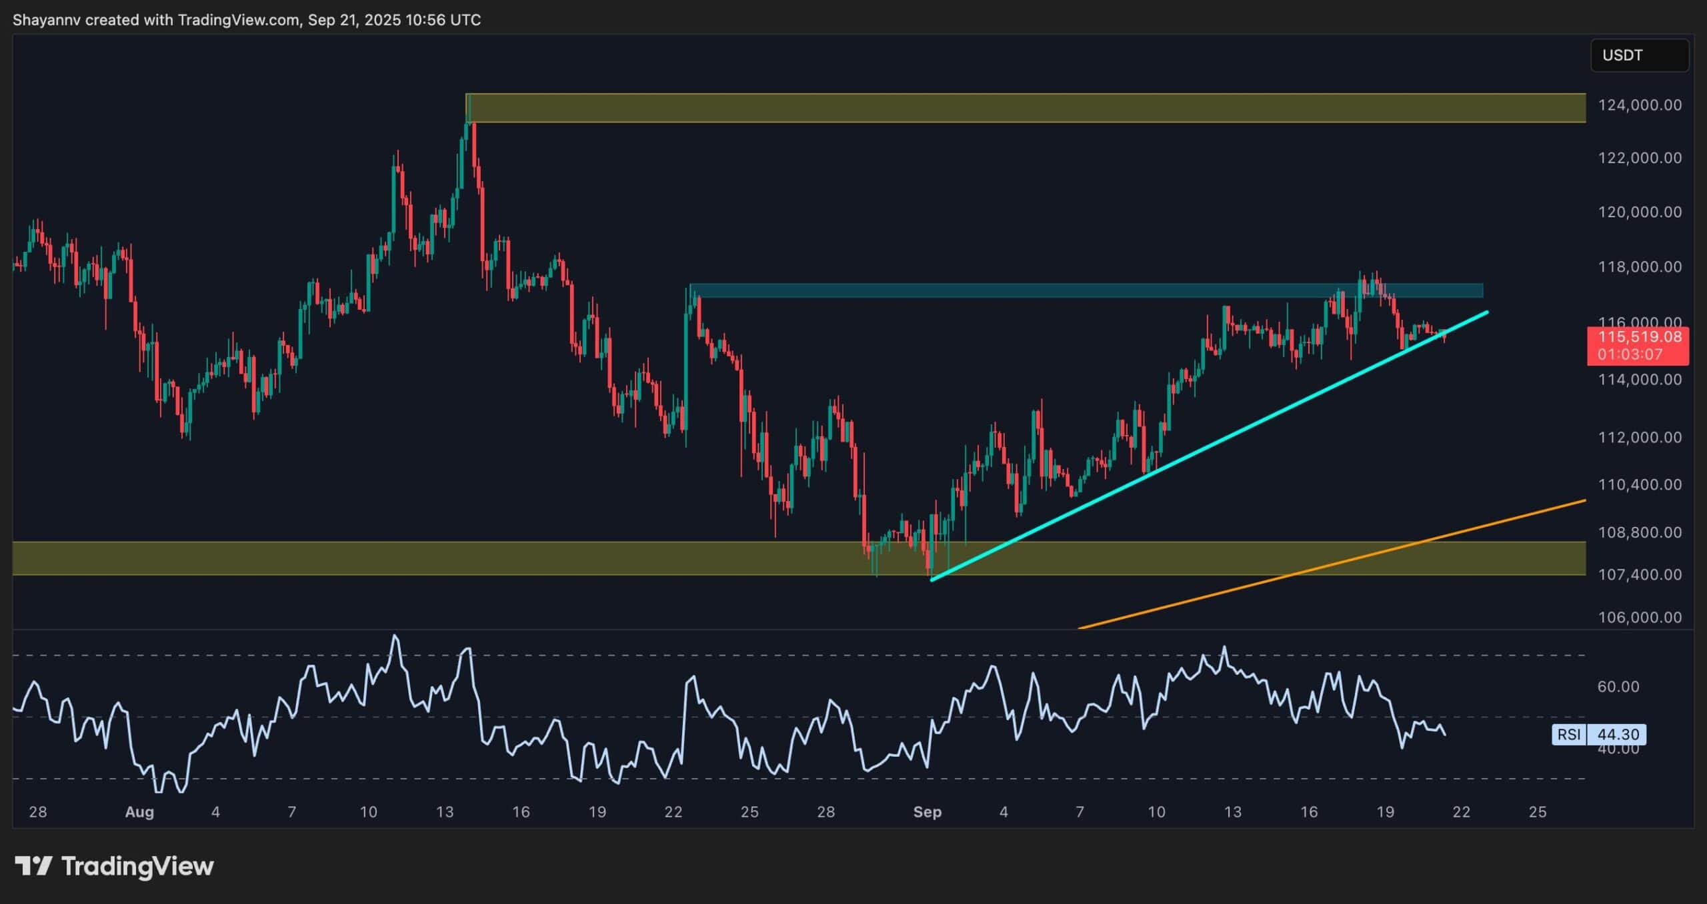Select the RSI indicator label
This screenshot has width=1707, height=904.
coord(1569,734)
